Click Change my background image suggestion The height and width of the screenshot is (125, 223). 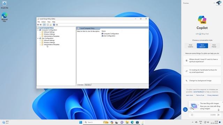pyautogui.click(x=202, y=81)
